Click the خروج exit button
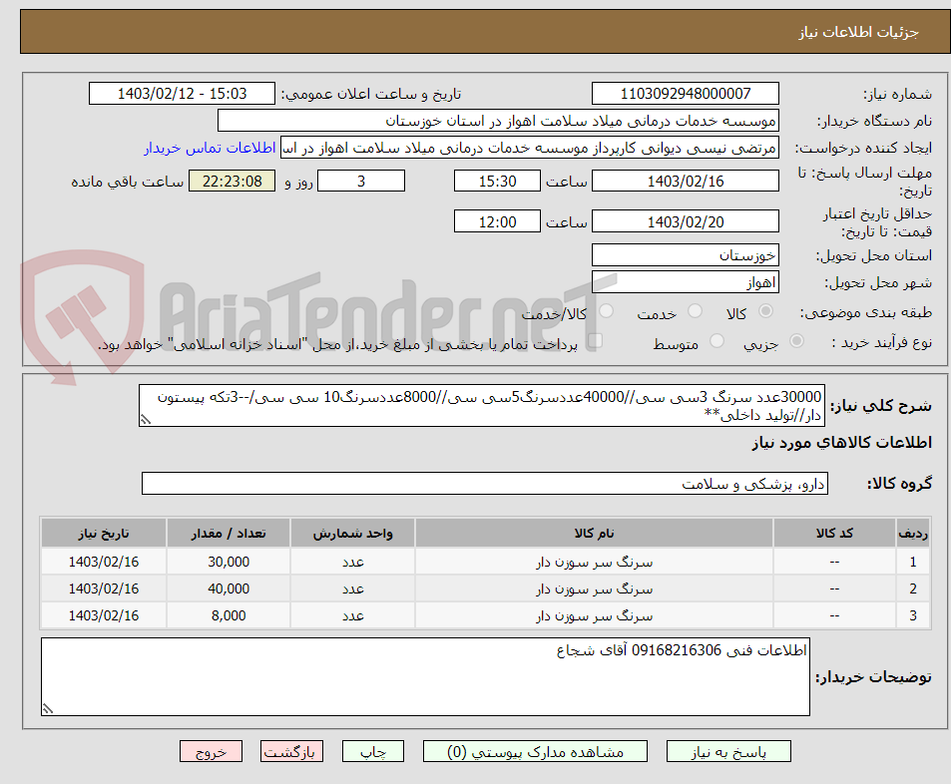951x784 pixels. [212, 751]
